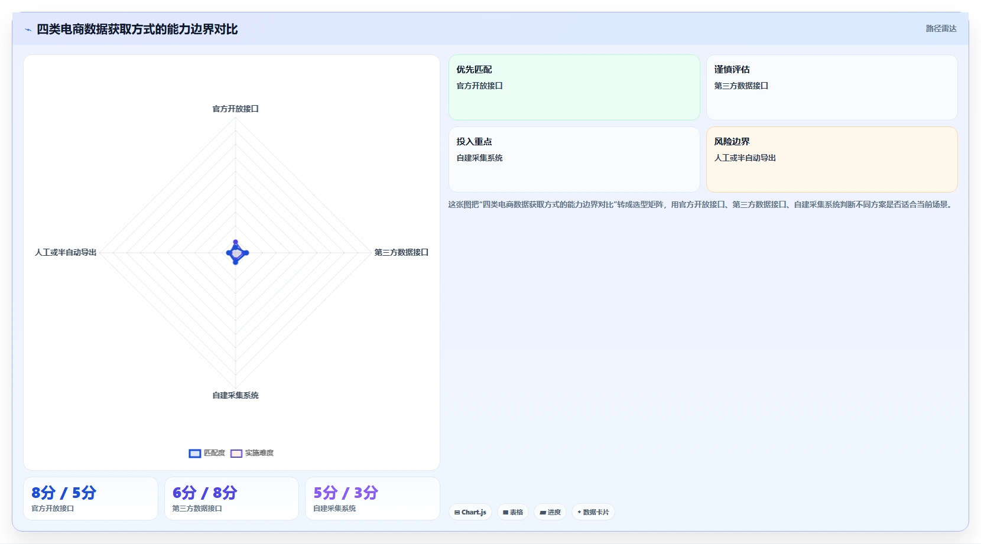This screenshot has width=981, height=544.
Task: Open the 投入重点 card
Action: pos(574,159)
